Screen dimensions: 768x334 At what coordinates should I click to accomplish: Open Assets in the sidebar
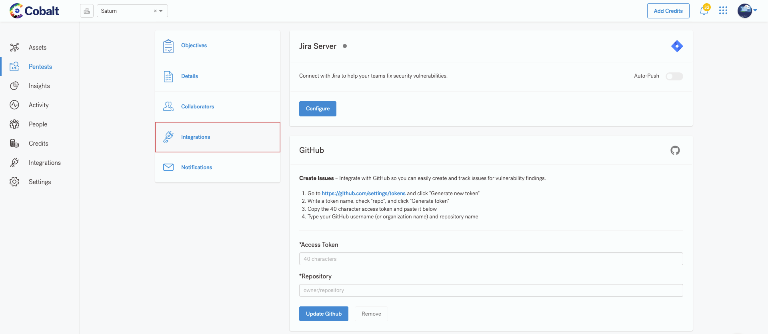(38, 48)
